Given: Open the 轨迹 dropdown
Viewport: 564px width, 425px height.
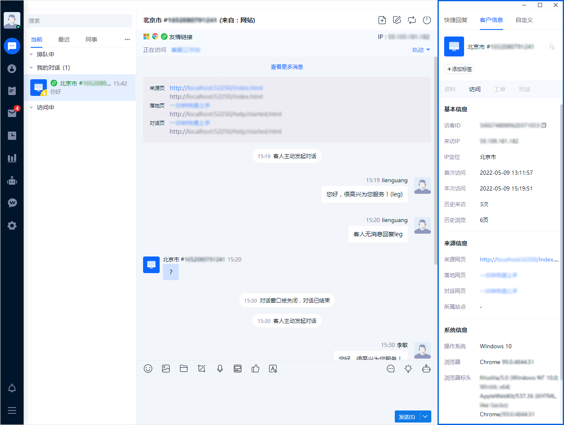Looking at the screenshot, I should pos(421,50).
